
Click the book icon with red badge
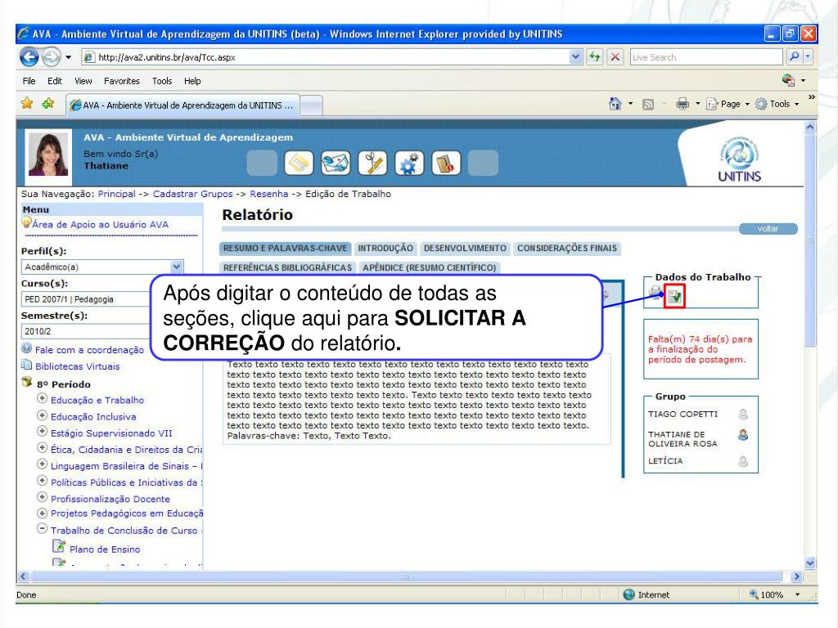coord(446,163)
